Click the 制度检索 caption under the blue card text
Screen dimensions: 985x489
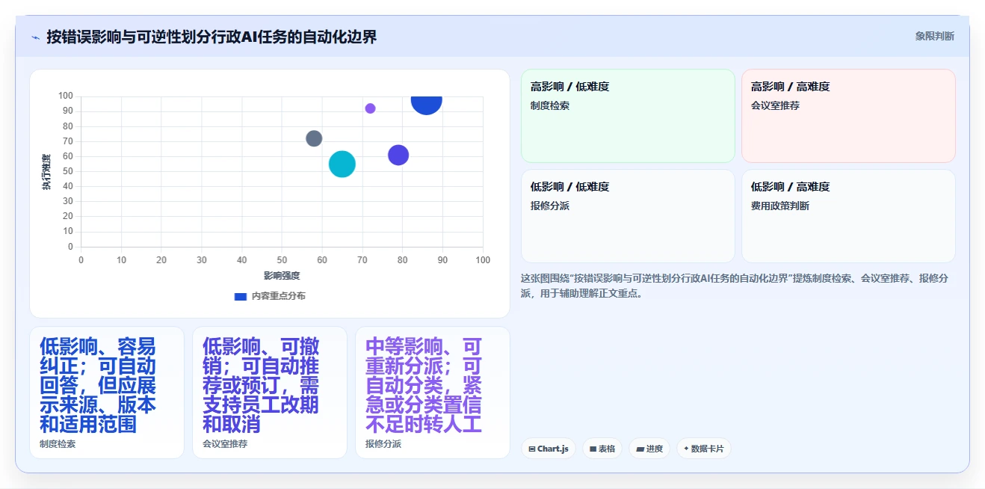58,444
